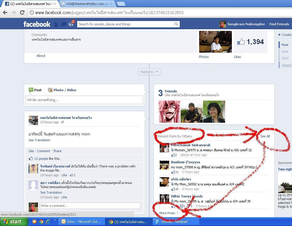The height and width of the screenshot is (226, 292).
Task: Open the Start menu
Action: (x=14, y=222)
